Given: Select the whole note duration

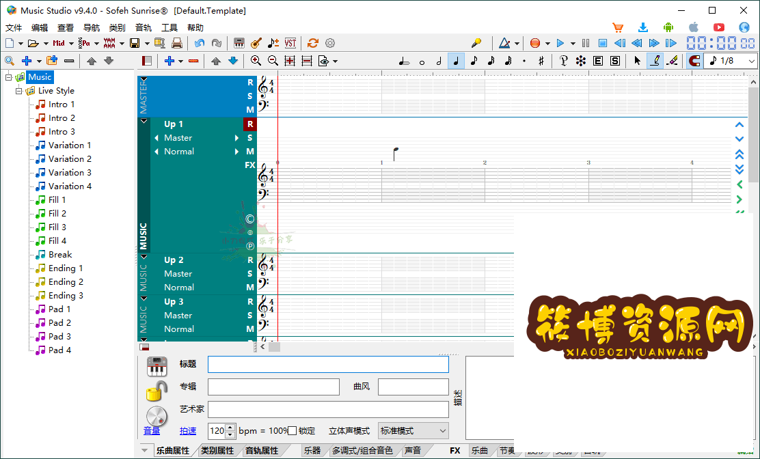Looking at the screenshot, I should [422, 61].
